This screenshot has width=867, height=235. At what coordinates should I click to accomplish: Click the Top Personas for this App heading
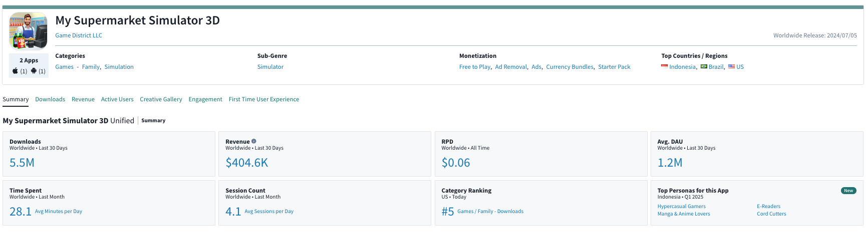pos(693,191)
